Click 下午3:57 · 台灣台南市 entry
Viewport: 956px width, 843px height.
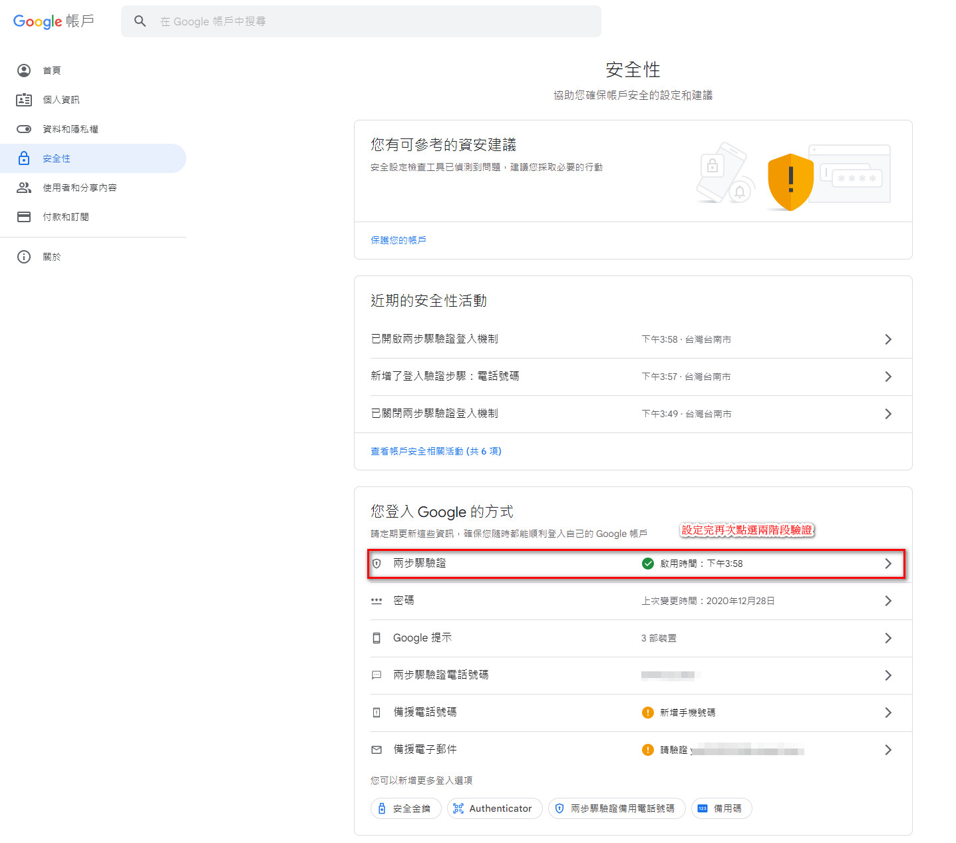coord(686,377)
